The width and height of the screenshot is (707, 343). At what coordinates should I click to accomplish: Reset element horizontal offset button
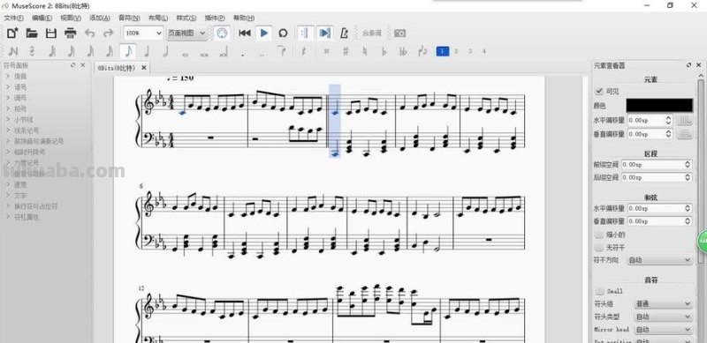684,121
